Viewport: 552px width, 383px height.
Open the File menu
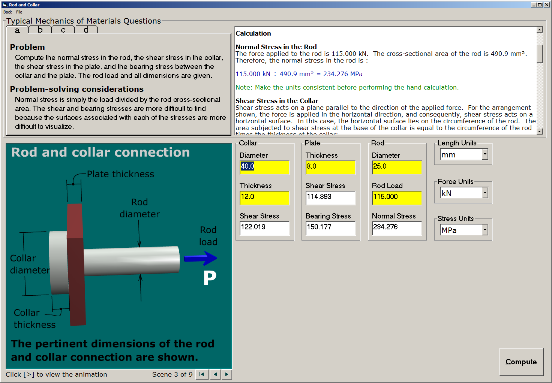tap(19, 12)
